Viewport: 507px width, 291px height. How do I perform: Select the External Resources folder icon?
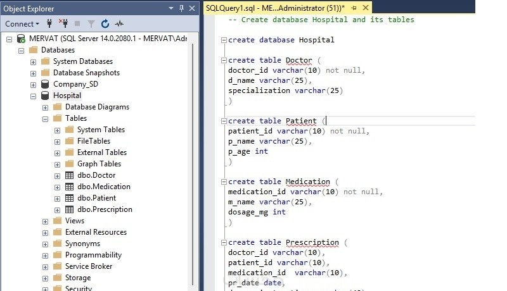[57, 232]
